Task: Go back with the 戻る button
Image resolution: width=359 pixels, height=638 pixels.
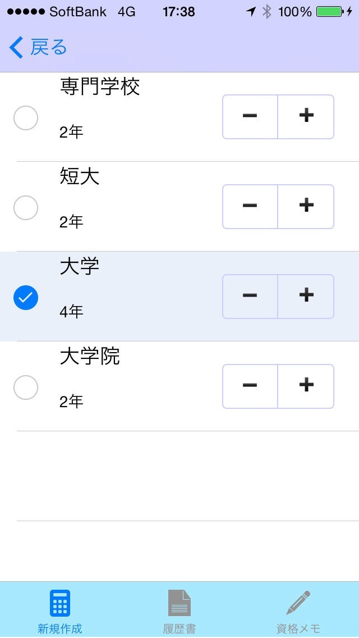Action: click(x=48, y=48)
